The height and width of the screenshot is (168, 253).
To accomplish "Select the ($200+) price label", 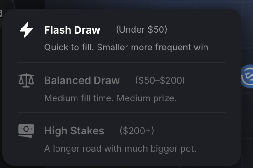I will click(x=137, y=131).
